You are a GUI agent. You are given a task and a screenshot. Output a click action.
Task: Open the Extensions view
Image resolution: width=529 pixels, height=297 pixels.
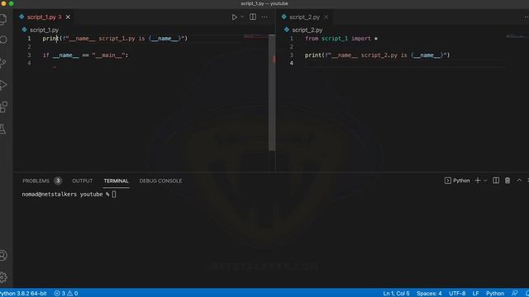pos(3,107)
